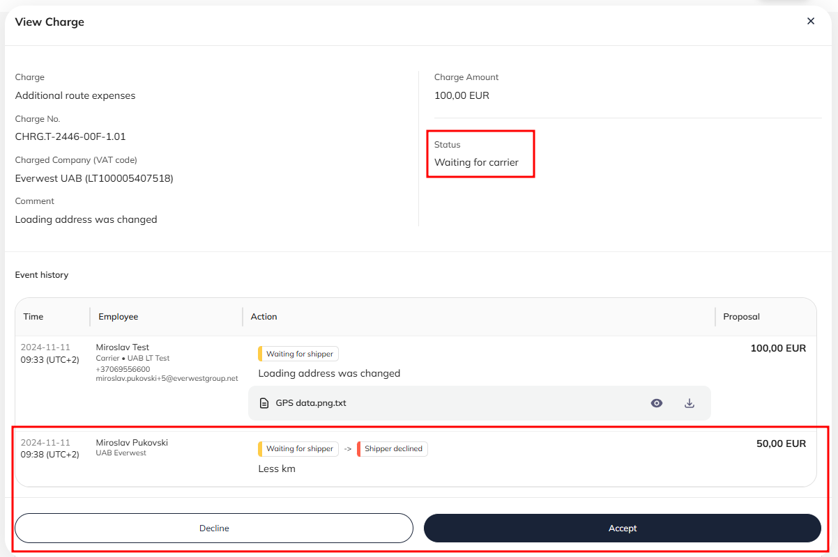Click Waiting for shipper badge in 09:38 row
This screenshot has width=838, height=557.
(x=298, y=449)
